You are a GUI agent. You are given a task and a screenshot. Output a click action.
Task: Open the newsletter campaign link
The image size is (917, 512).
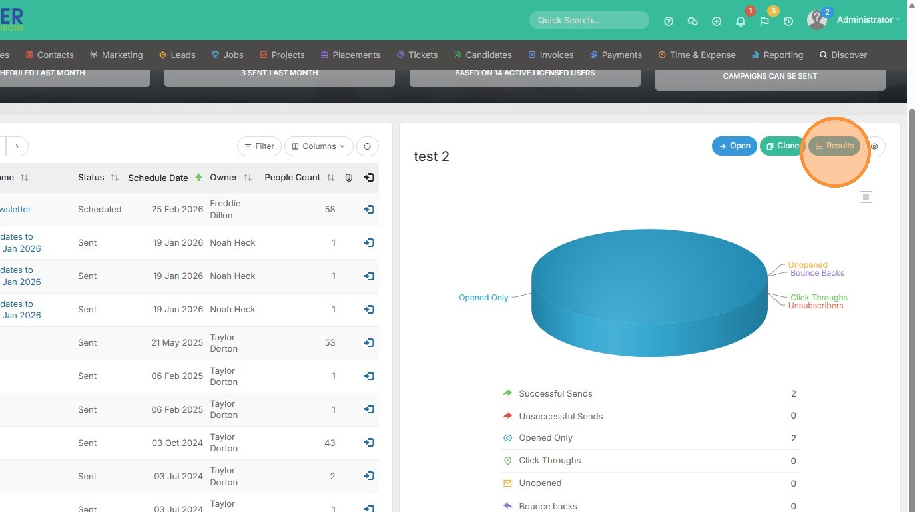point(15,209)
